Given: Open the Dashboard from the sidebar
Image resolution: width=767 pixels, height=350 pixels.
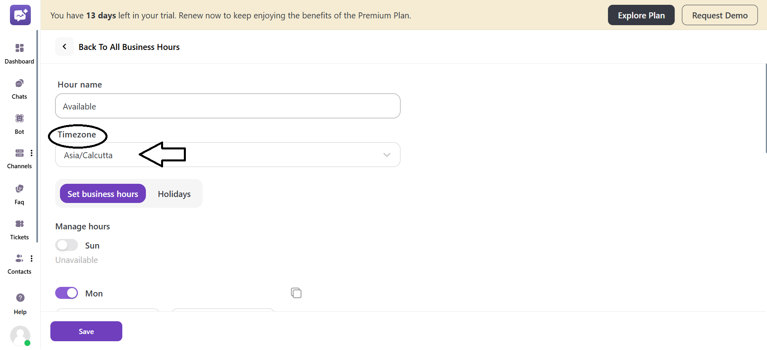Looking at the screenshot, I should click(19, 48).
